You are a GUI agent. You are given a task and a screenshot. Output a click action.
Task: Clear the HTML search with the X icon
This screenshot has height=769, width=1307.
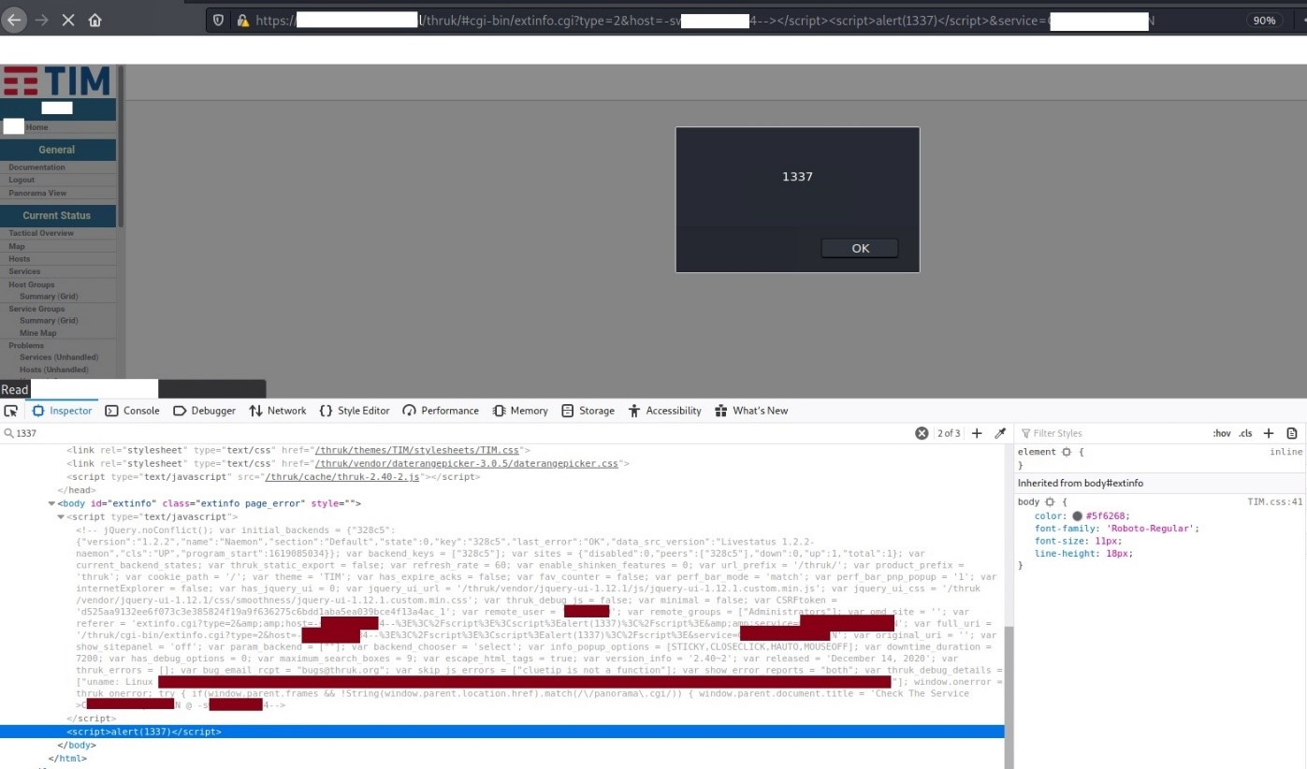pyautogui.click(x=922, y=433)
